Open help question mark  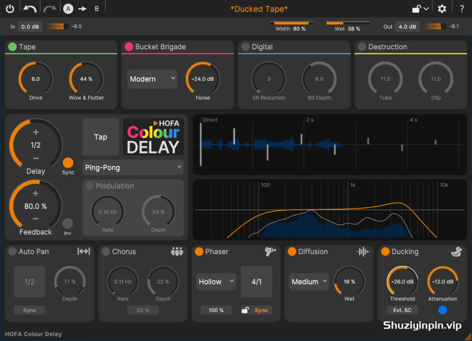(461, 9)
